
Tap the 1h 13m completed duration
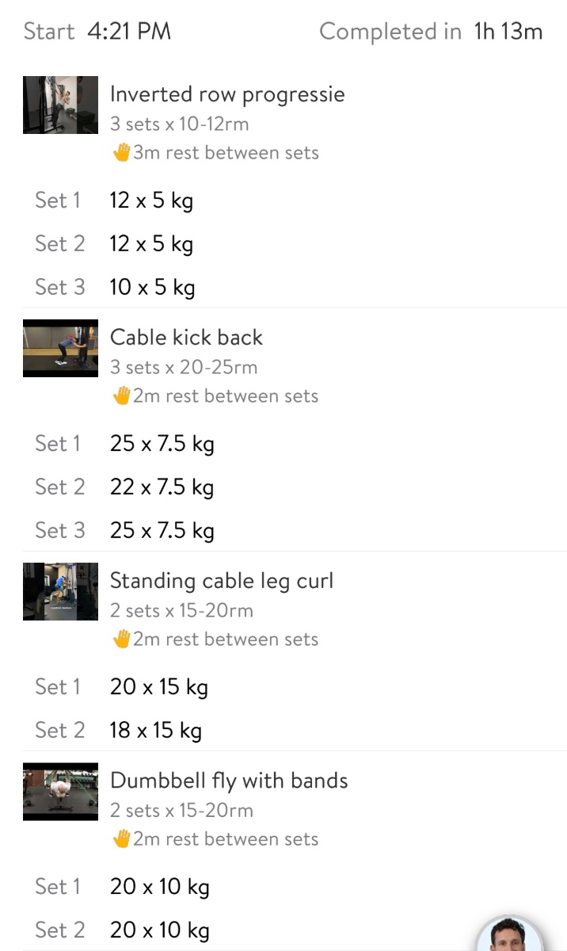(x=508, y=32)
